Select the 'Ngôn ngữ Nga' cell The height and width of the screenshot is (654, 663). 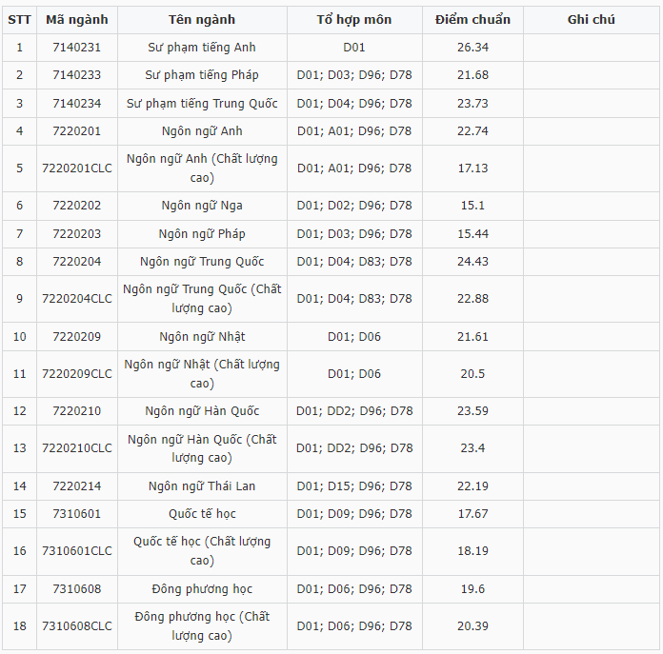coord(202,206)
